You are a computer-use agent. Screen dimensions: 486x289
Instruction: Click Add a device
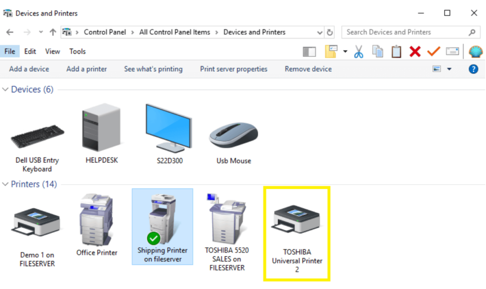(29, 69)
